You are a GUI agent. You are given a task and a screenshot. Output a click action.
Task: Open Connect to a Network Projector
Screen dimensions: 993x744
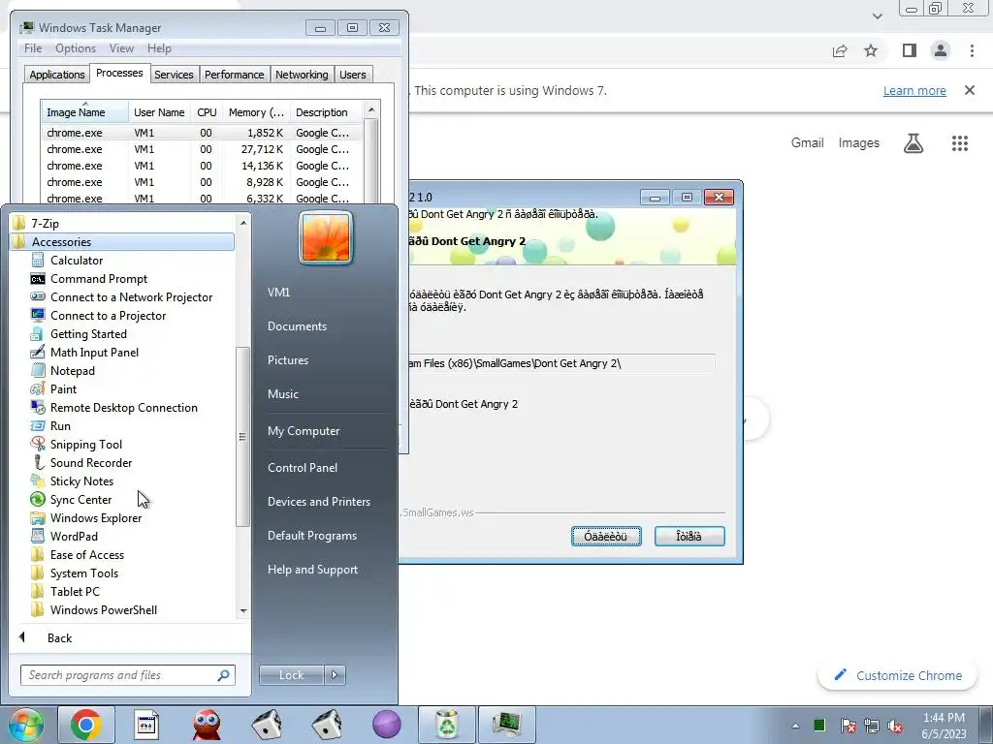(x=131, y=296)
